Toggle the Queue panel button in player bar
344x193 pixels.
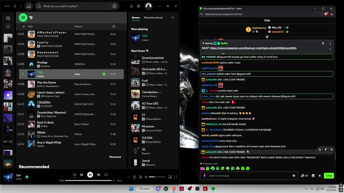[134, 177]
